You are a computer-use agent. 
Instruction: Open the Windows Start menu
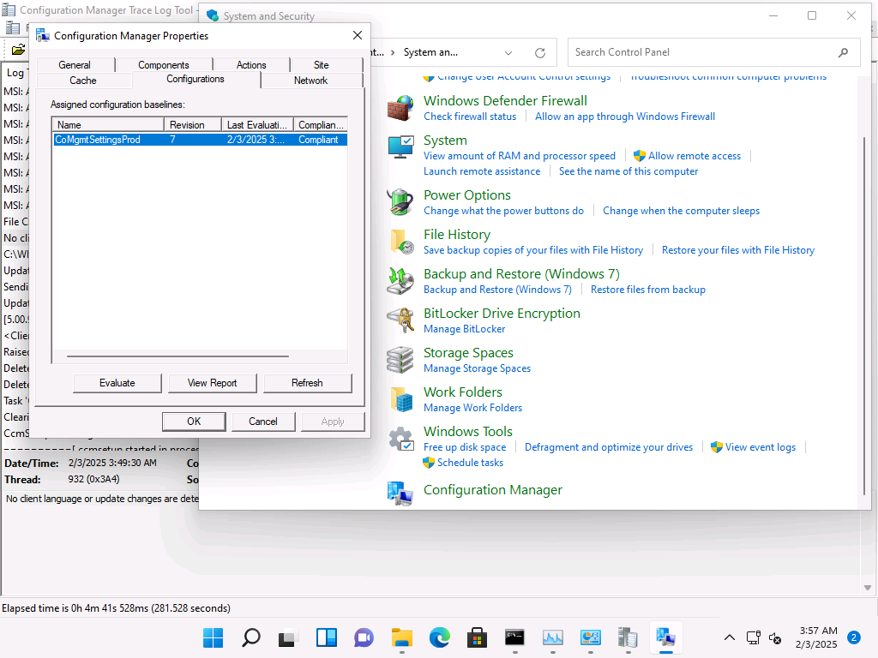pyautogui.click(x=213, y=637)
